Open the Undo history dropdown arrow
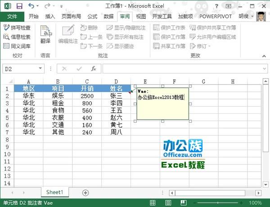The height and width of the screenshot is (207, 270). click(37, 6)
